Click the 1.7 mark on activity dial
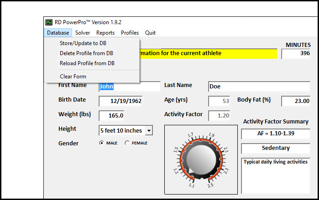 190,134
